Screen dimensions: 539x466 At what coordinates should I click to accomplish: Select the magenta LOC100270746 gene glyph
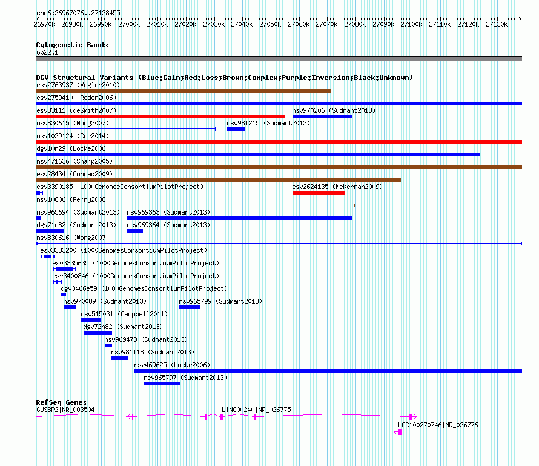[398, 432]
